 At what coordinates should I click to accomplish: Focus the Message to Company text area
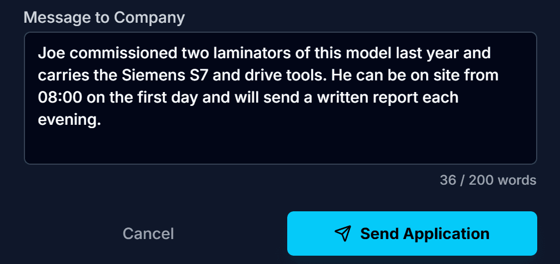click(281, 98)
